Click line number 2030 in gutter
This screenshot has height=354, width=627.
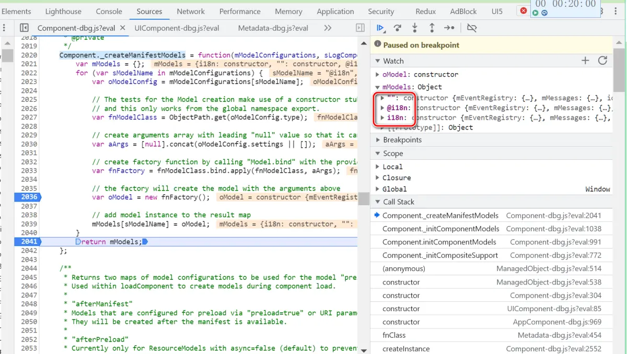(29, 144)
